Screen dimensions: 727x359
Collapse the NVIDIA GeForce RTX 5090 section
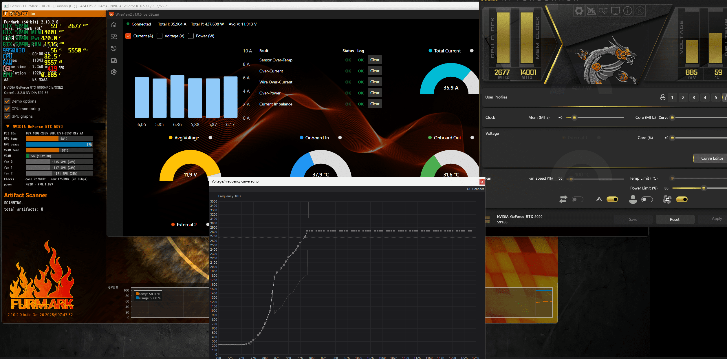(8, 126)
